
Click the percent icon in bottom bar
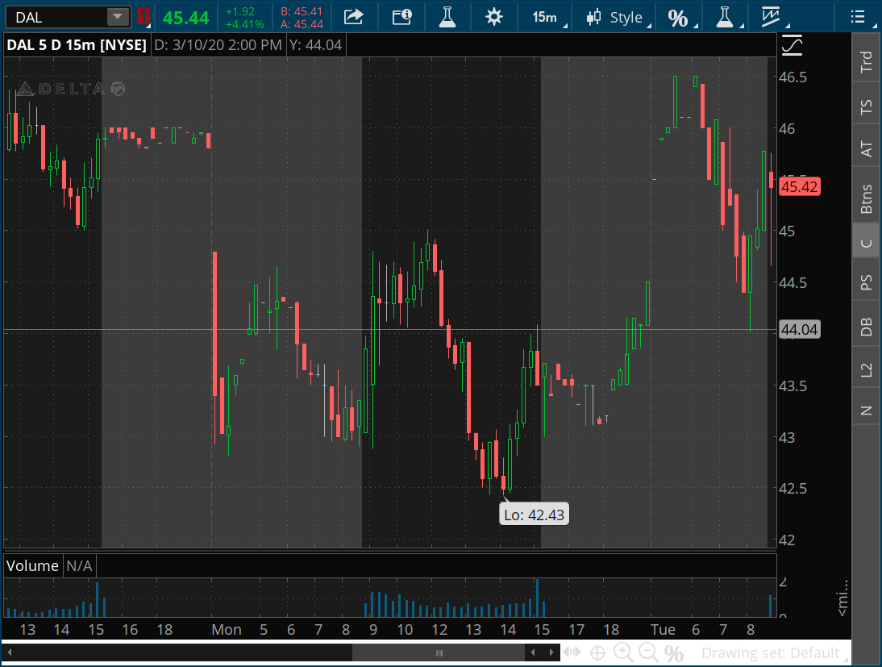click(674, 653)
